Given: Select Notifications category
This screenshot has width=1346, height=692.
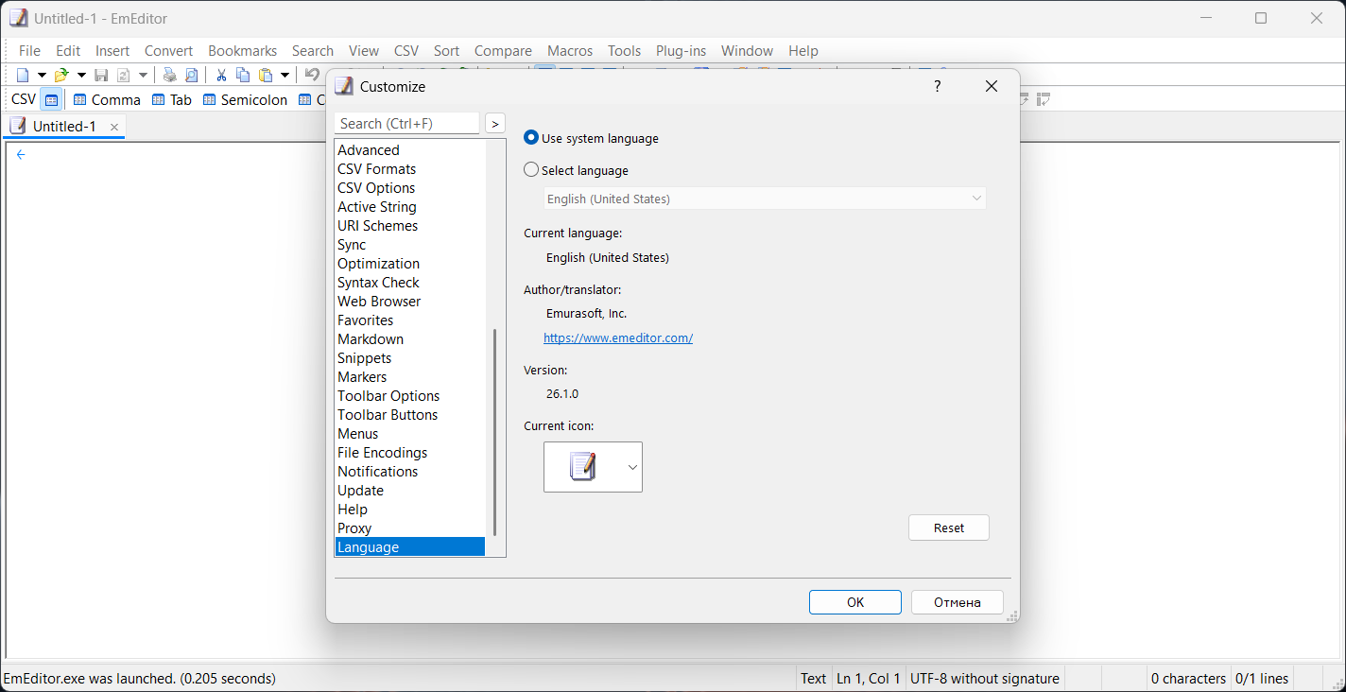Looking at the screenshot, I should click(410, 472).
